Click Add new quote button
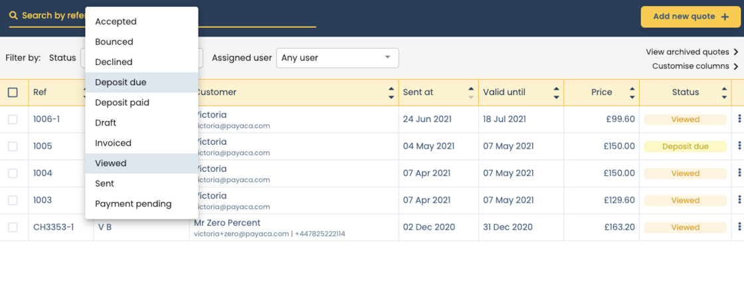This screenshot has height=281, width=744. [x=691, y=17]
